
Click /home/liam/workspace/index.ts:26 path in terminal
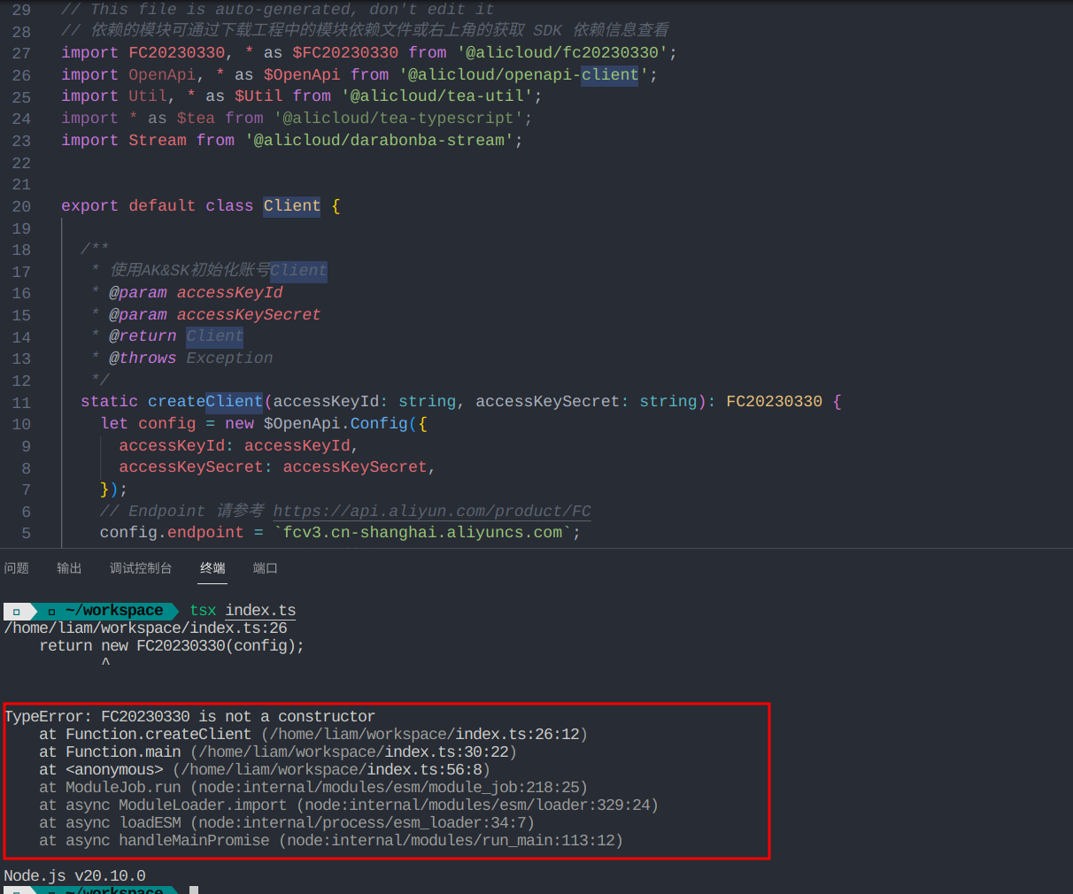pyautogui.click(x=145, y=628)
